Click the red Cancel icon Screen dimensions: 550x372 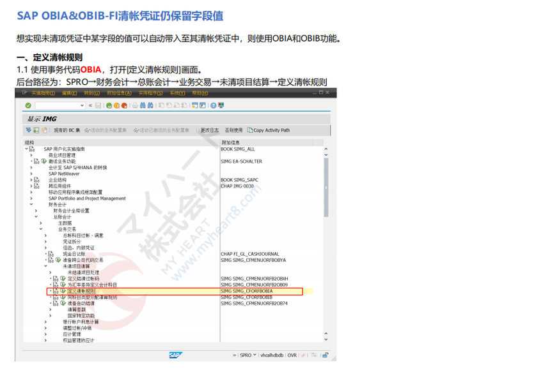(124, 105)
